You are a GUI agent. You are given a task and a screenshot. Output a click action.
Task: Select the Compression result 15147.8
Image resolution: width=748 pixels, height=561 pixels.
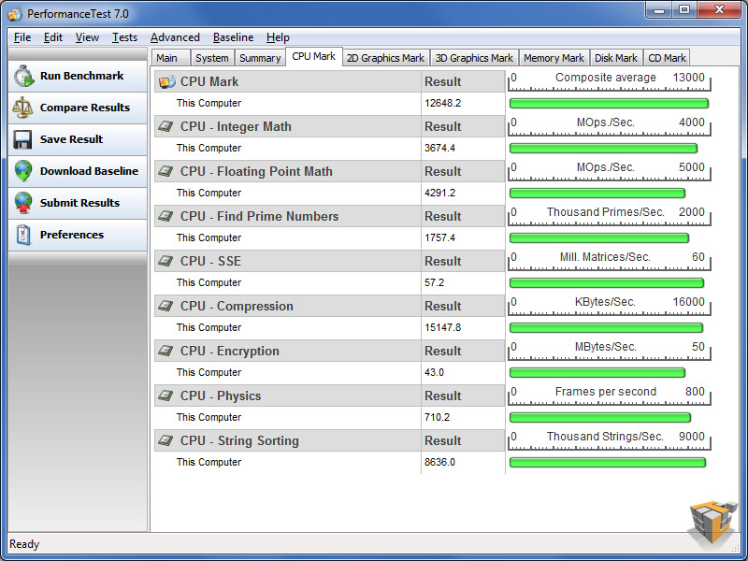click(442, 327)
